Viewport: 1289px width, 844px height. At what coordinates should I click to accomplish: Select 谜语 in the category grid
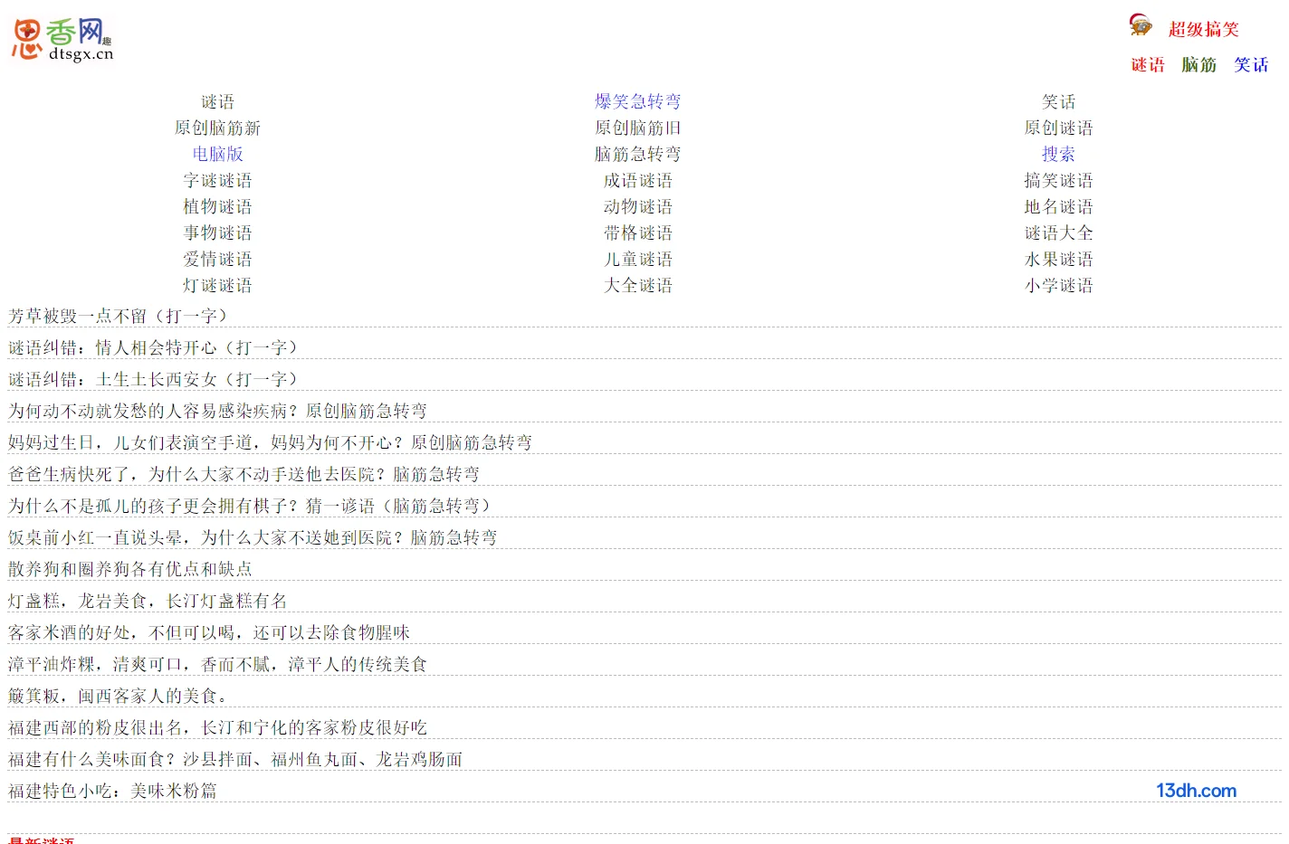pos(217,102)
